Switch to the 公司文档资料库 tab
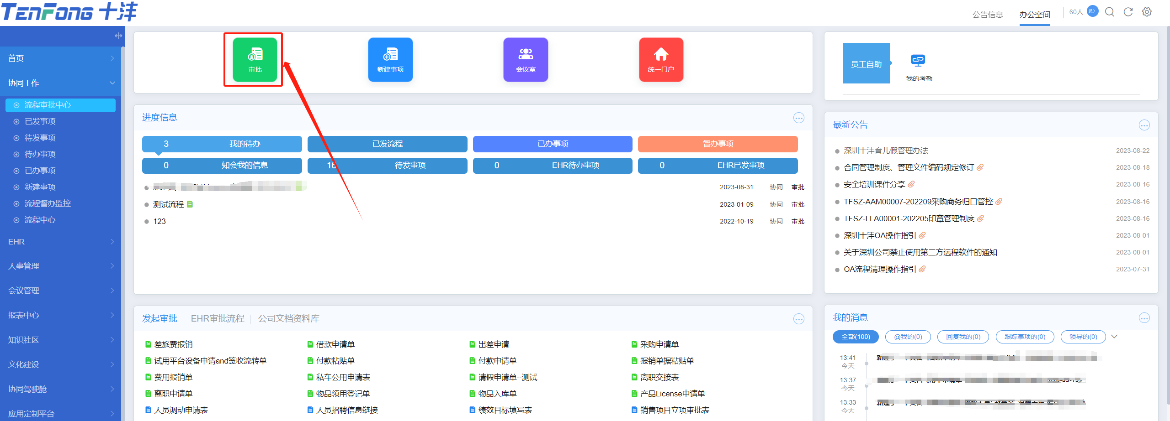 [x=289, y=318]
